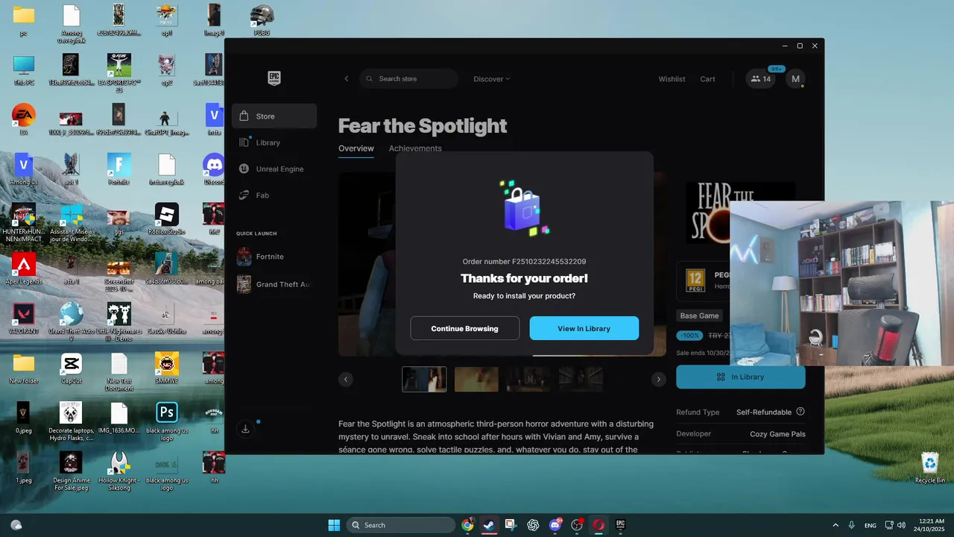Click the View In Library button
The height and width of the screenshot is (537, 954).
tap(584, 328)
